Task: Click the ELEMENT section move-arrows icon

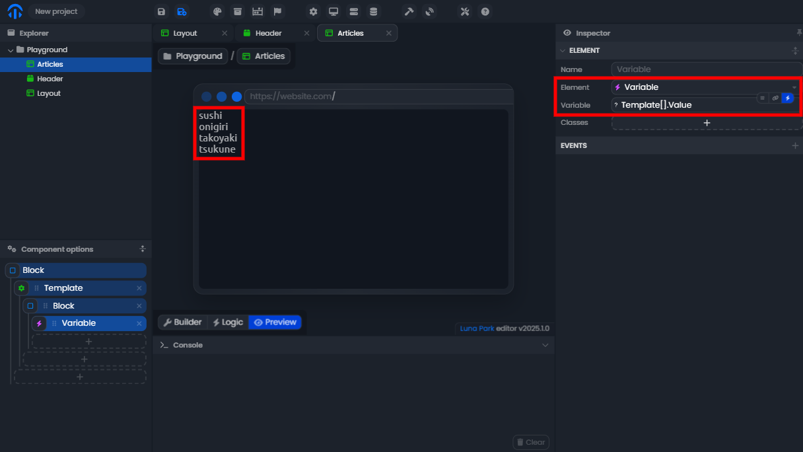Action: click(x=795, y=50)
